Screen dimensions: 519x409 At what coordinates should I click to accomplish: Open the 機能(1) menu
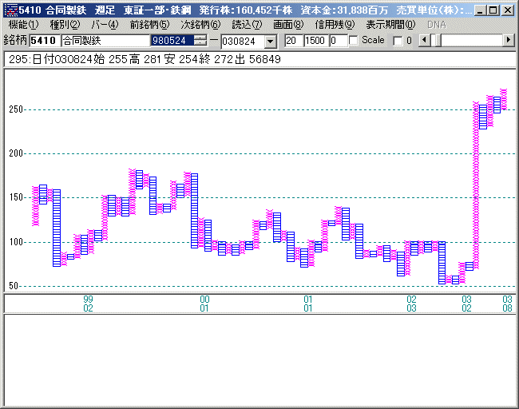point(23,25)
